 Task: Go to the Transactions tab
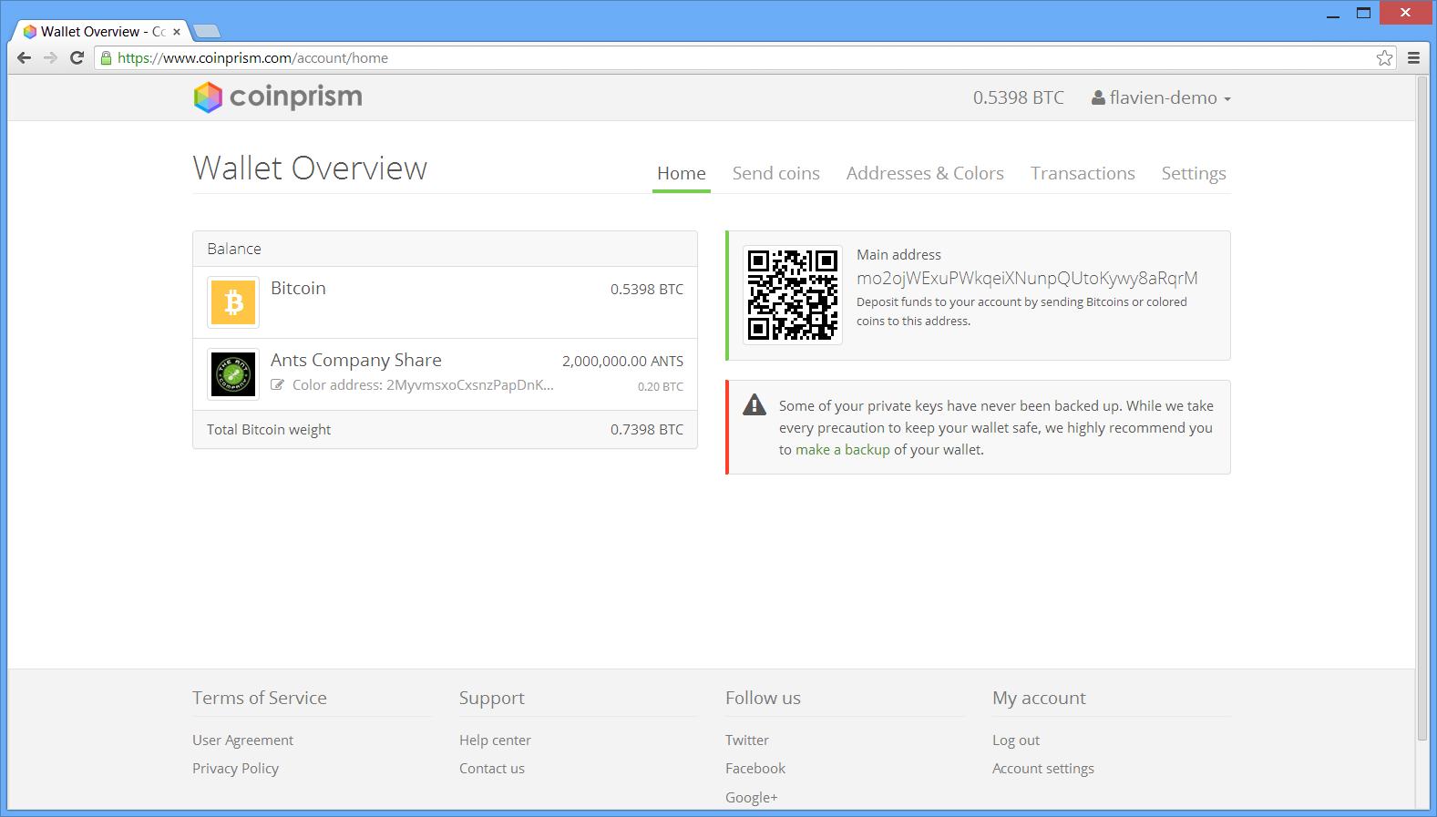click(x=1083, y=173)
